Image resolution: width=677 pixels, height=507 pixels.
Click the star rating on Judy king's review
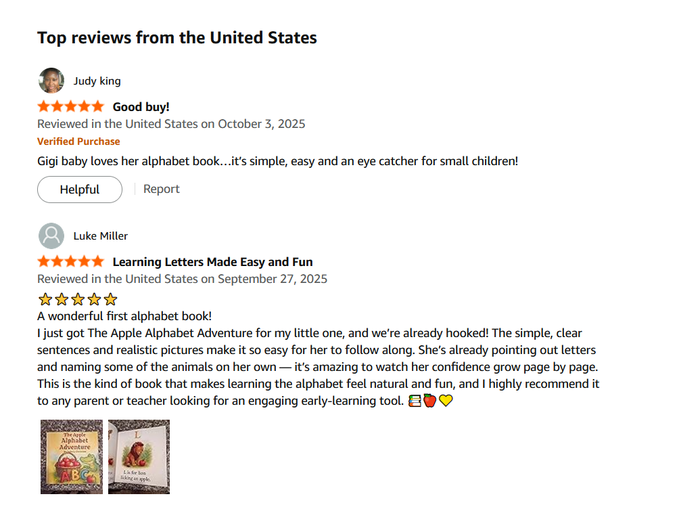pos(71,106)
